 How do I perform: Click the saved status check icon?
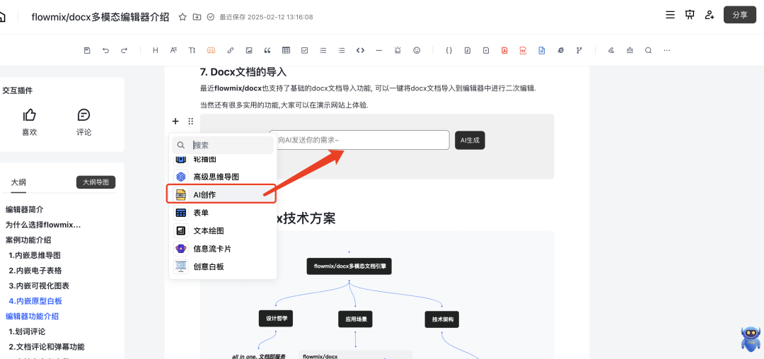coord(211,17)
